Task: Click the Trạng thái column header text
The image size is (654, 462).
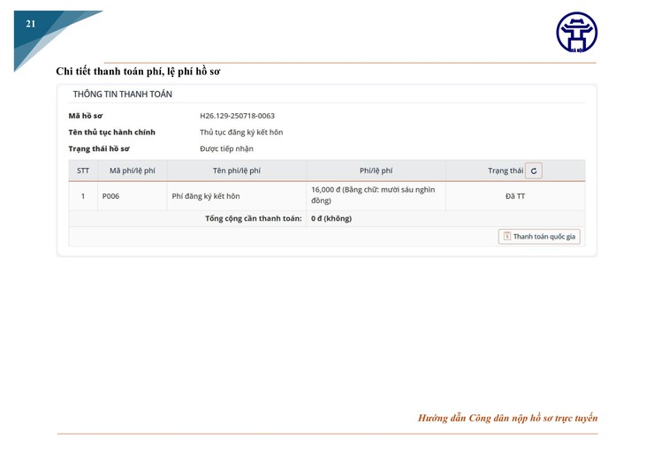Action: pyautogui.click(x=505, y=170)
